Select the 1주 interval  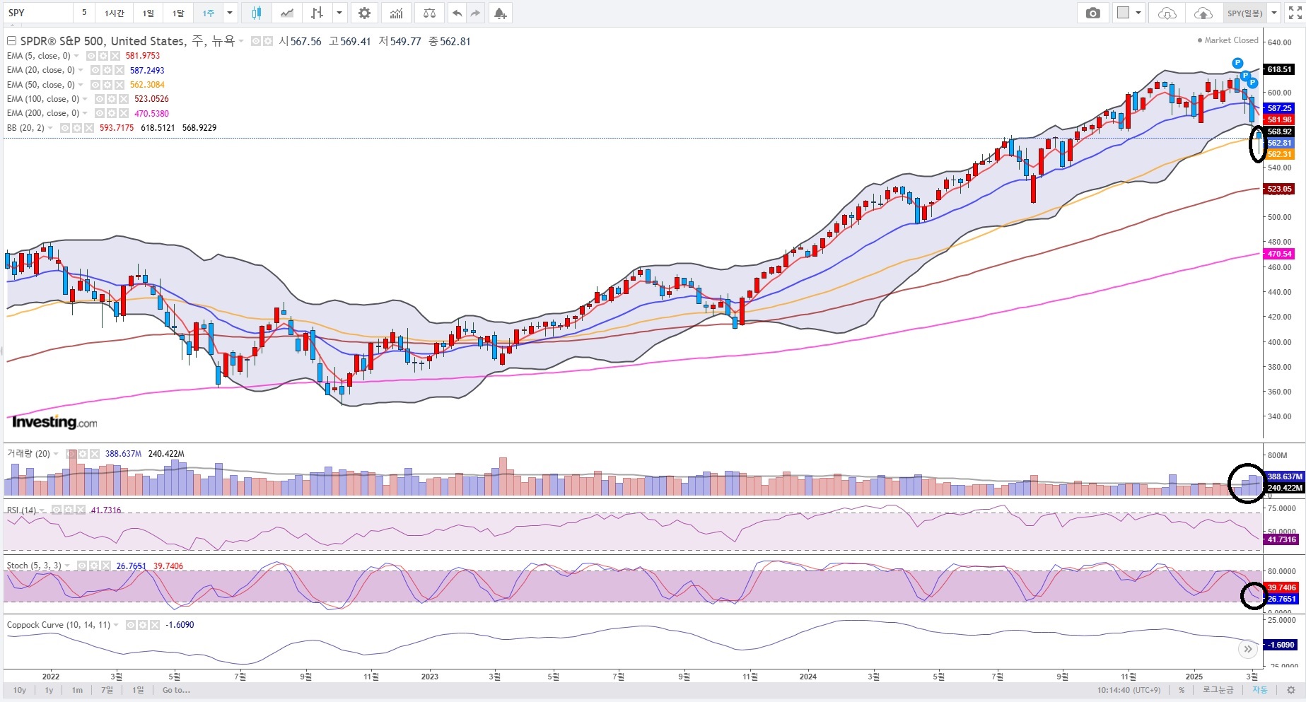[209, 13]
